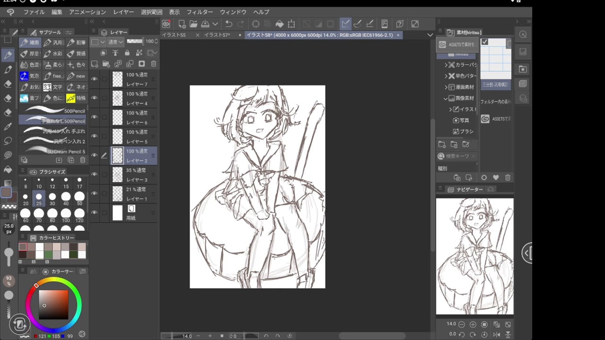Click the Undo arrow in the command bar
Viewport: 605px width, 340px height.
coord(229,24)
